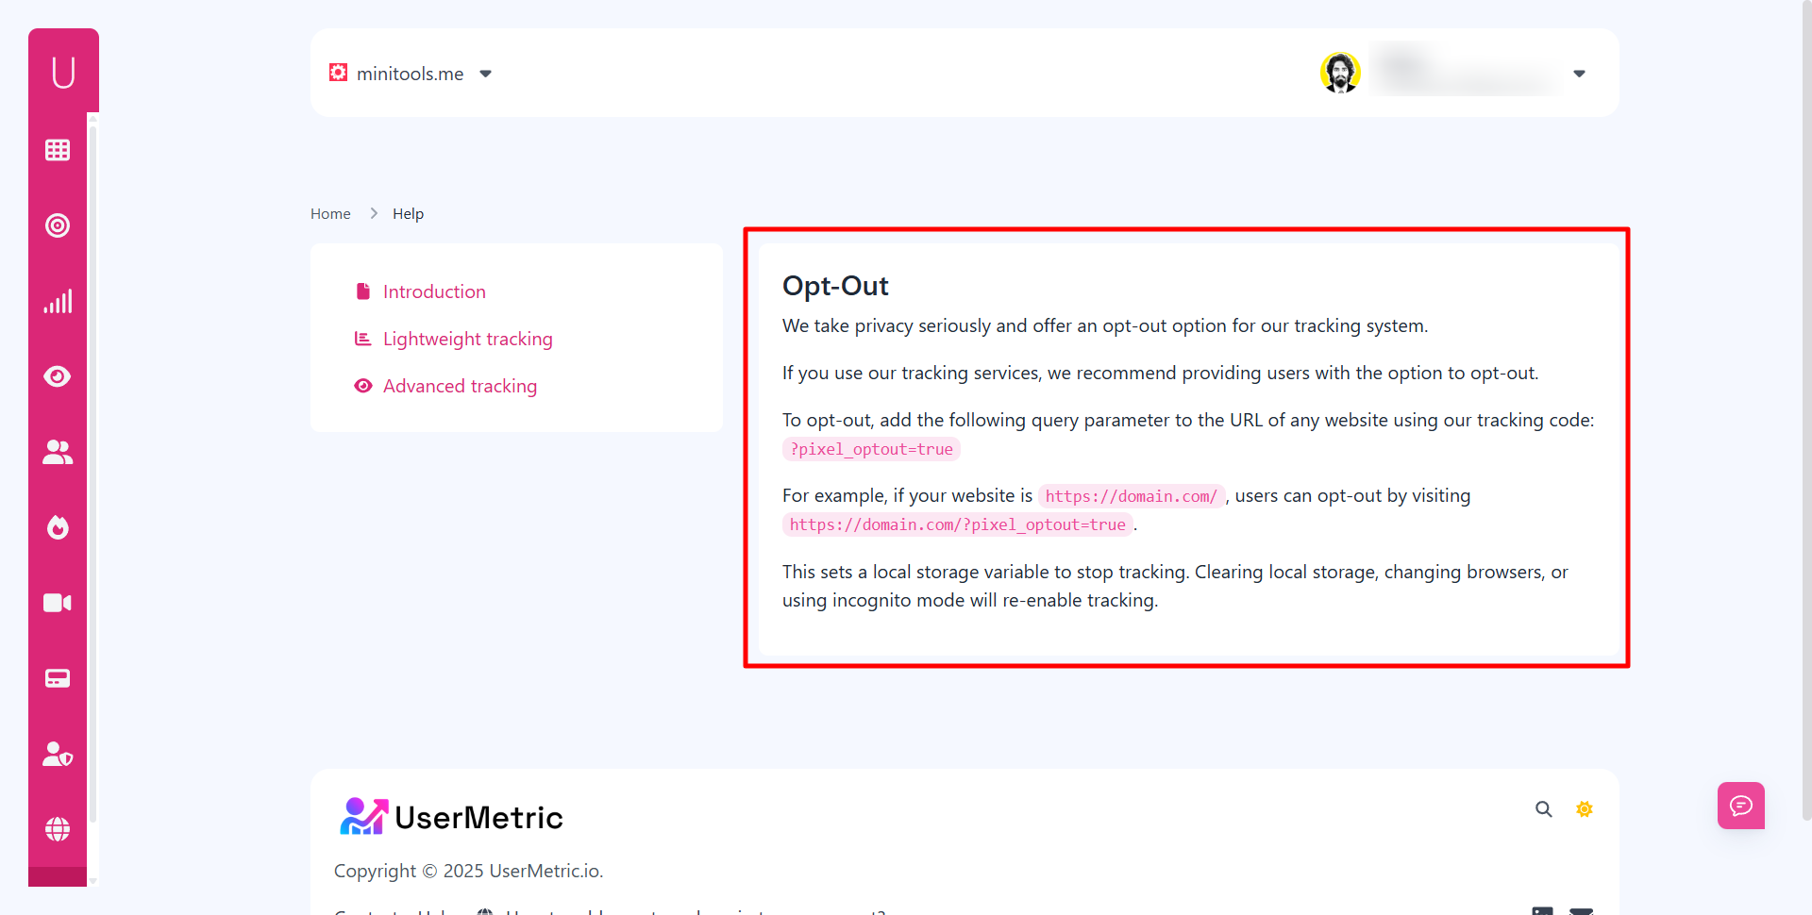Select the billing card icon in sidebar
Screen dimensions: 1812x915
click(58, 677)
